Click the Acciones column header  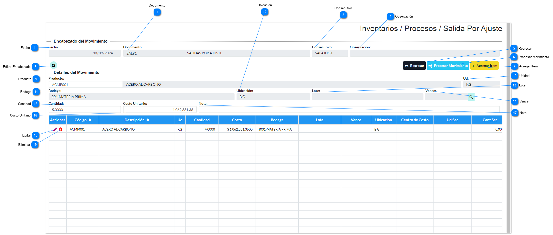[58, 120]
